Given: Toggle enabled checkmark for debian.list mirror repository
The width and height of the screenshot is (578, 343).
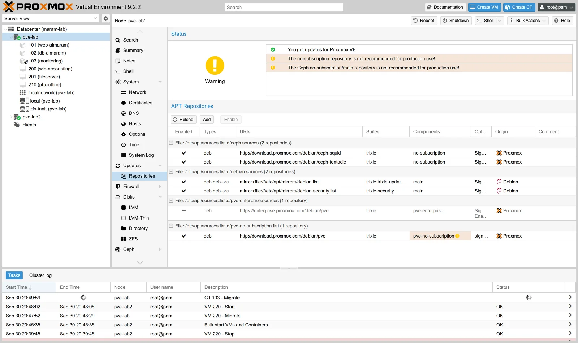Looking at the screenshot, I should tap(184, 182).
